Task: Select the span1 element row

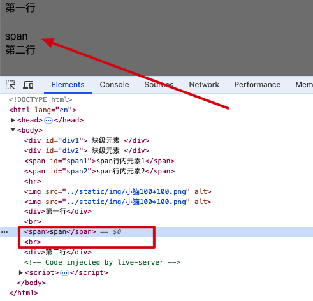Action: 99,161
